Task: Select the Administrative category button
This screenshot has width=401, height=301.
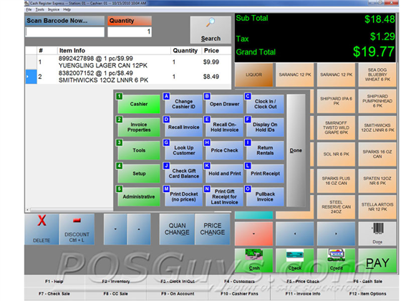Action: point(139,196)
